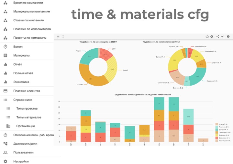Click the share icon in top toolbar
The image size is (233, 164).
[x=217, y=37]
